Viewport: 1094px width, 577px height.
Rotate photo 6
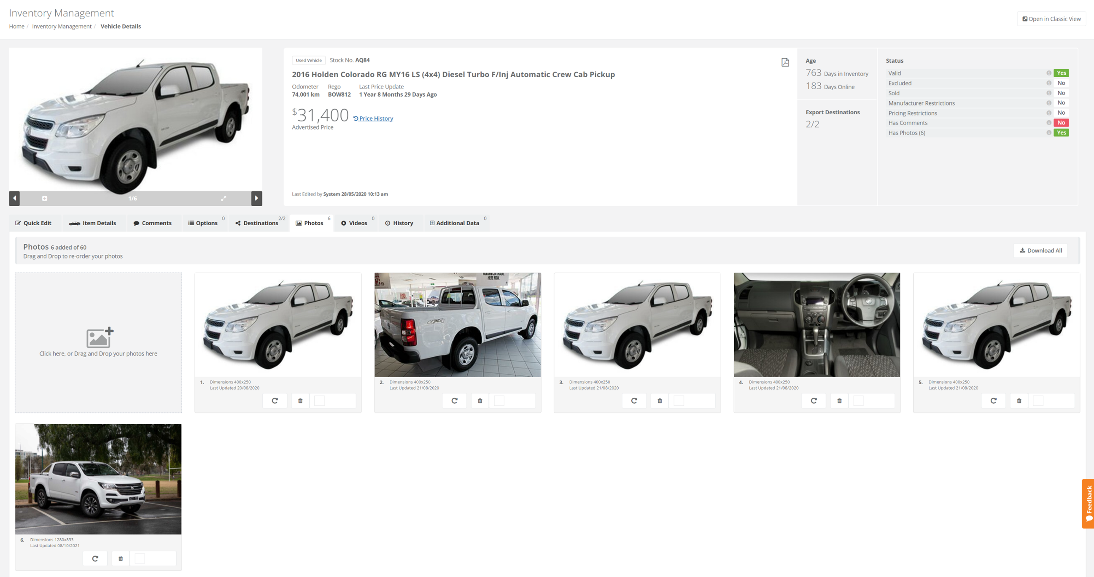95,558
